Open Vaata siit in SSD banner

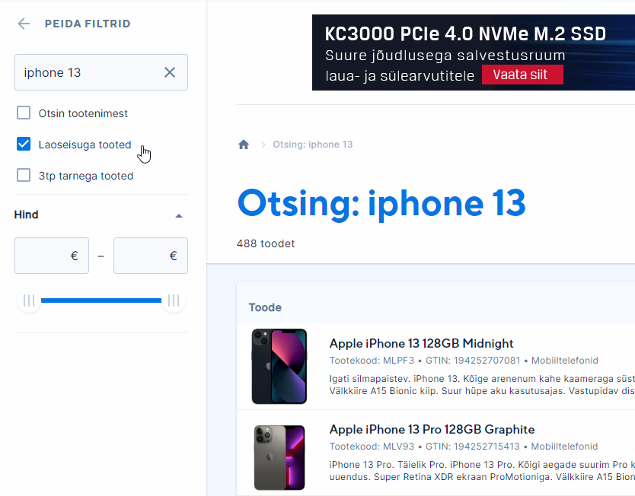(x=522, y=75)
